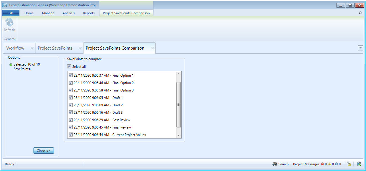Open the File menu

pos(11,13)
